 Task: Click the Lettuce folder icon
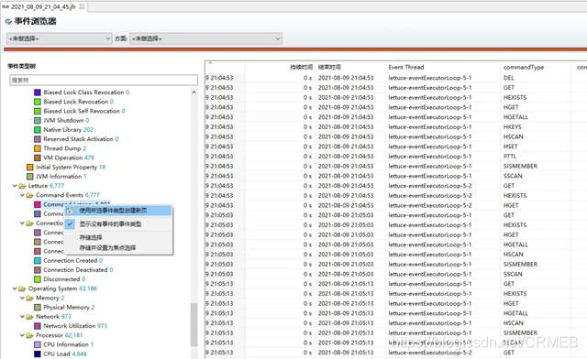point(22,186)
